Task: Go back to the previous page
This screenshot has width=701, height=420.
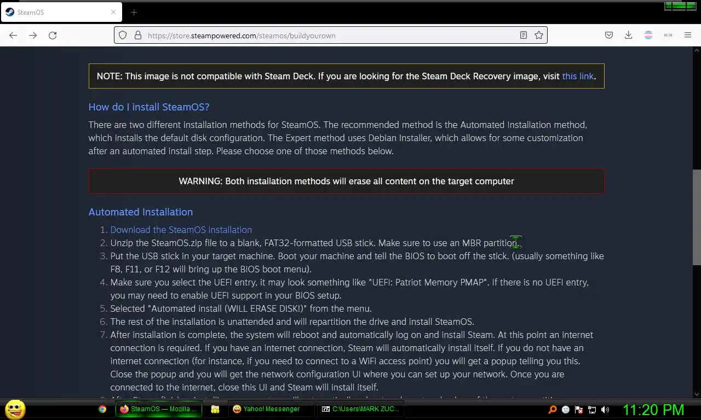Action: [x=13, y=35]
